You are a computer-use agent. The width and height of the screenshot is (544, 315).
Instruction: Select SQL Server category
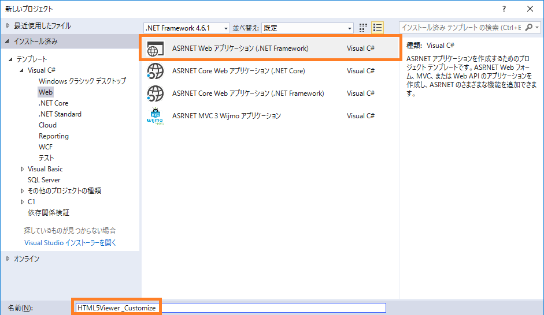point(44,180)
